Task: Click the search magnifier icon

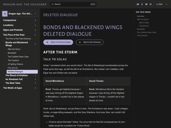Action: (53, 4)
